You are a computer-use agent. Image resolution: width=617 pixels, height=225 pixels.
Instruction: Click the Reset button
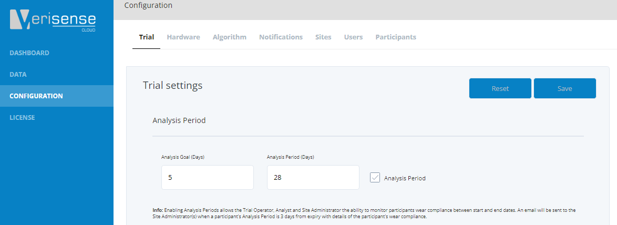pos(500,88)
